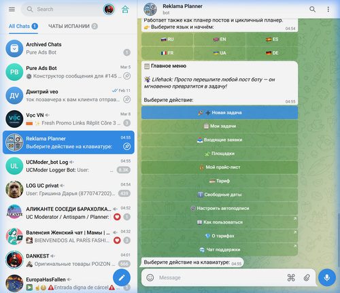Click heart reaction badge on Валенсия row
340x293 pixels.
tap(117, 241)
